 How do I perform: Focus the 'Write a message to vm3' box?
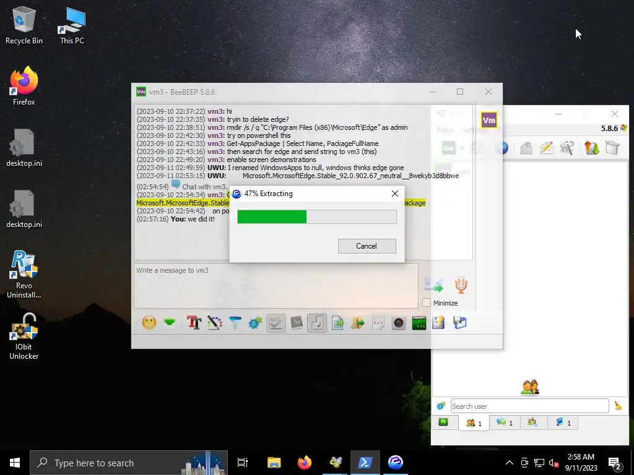[x=276, y=286]
